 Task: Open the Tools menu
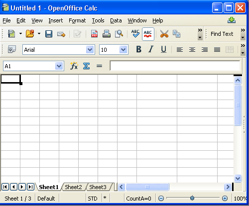tap(98, 20)
